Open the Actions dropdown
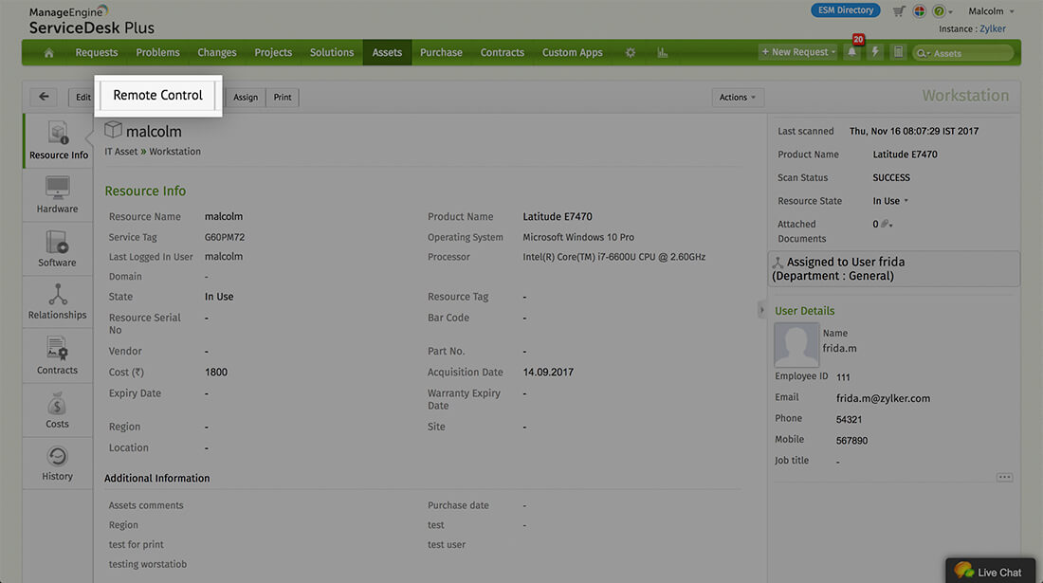 (x=737, y=97)
